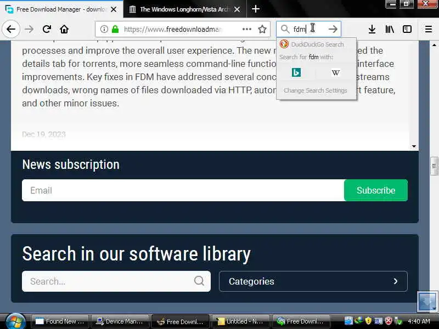Grab the page vertical scrollbar thumb

tap(434, 166)
